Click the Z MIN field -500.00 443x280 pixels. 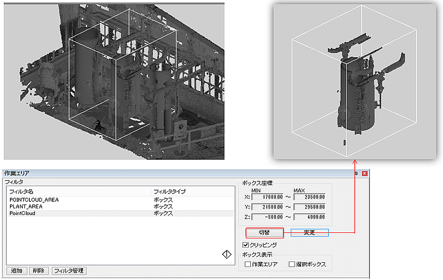point(267,217)
